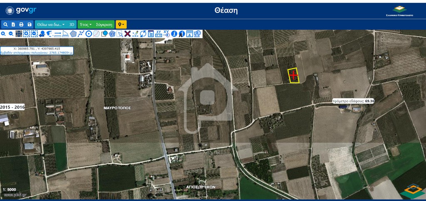Select the zoom out tool
The height and width of the screenshot is (201, 426).
click(11, 34)
